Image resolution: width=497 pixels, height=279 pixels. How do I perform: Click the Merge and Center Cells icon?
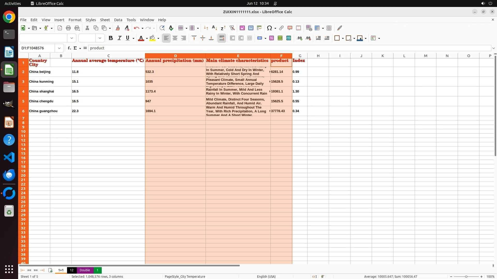(x=232, y=38)
